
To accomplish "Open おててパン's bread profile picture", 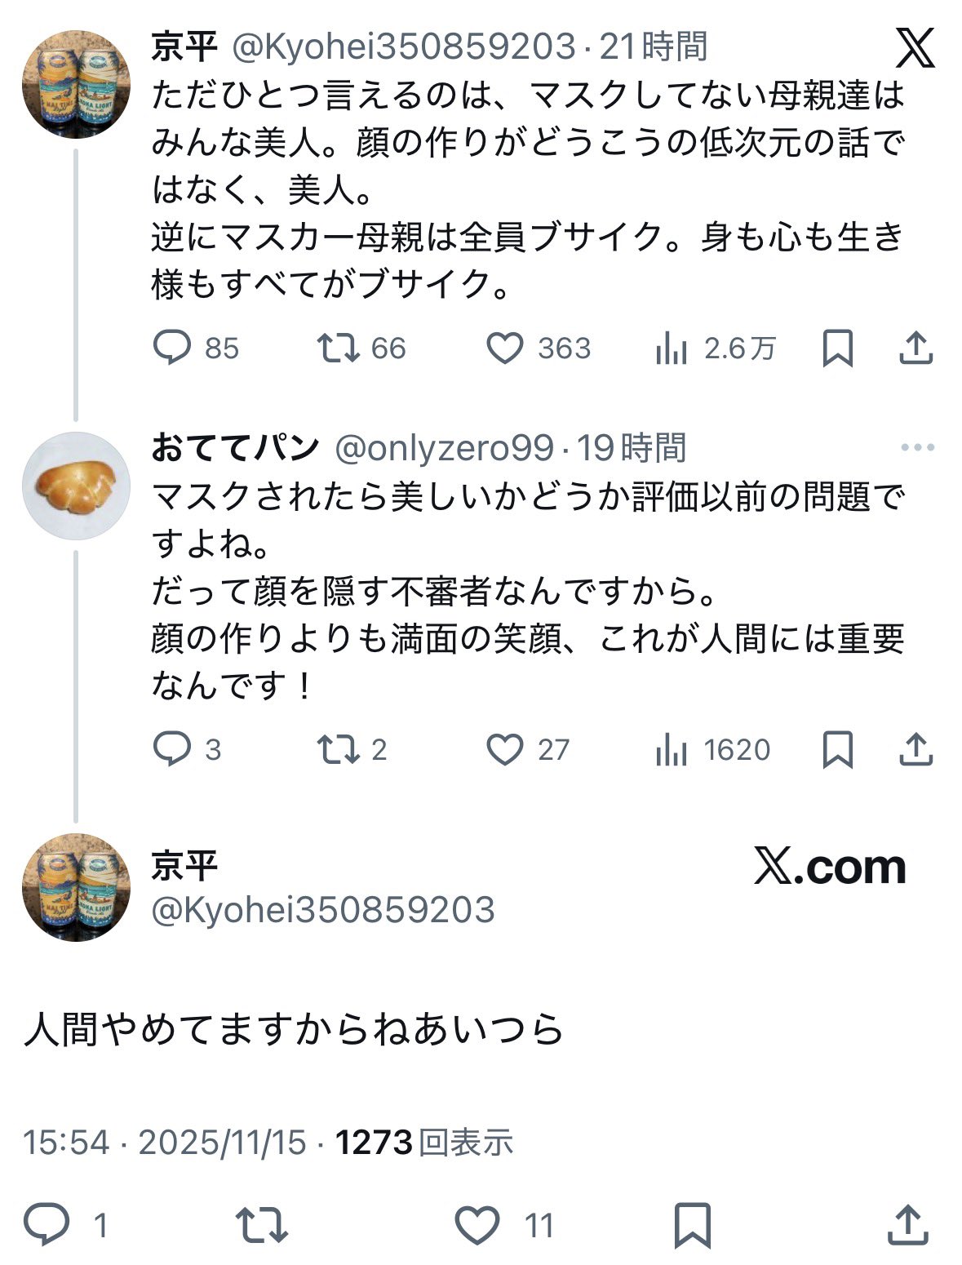I will pos(76,486).
